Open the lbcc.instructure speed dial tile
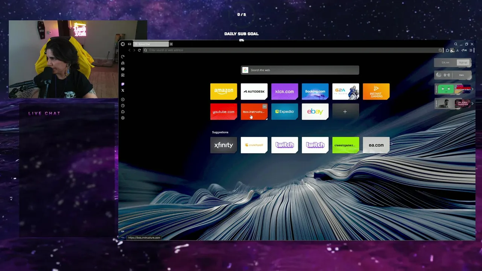The width and height of the screenshot is (482, 271). 254,112
